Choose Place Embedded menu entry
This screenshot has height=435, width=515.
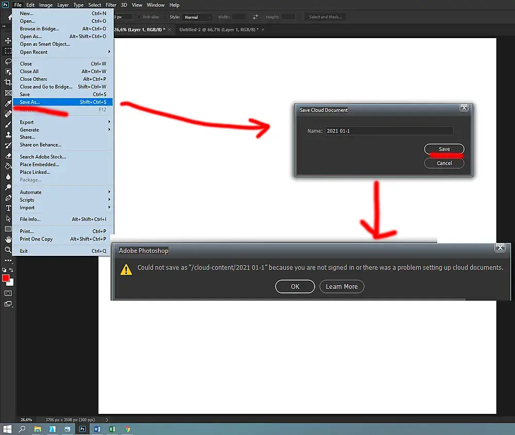[x=63, y=165]
